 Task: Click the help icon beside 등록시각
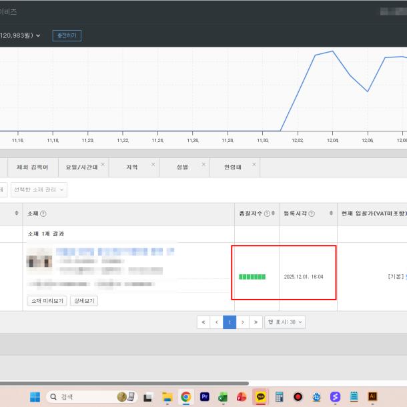click(x=312, y=214)
